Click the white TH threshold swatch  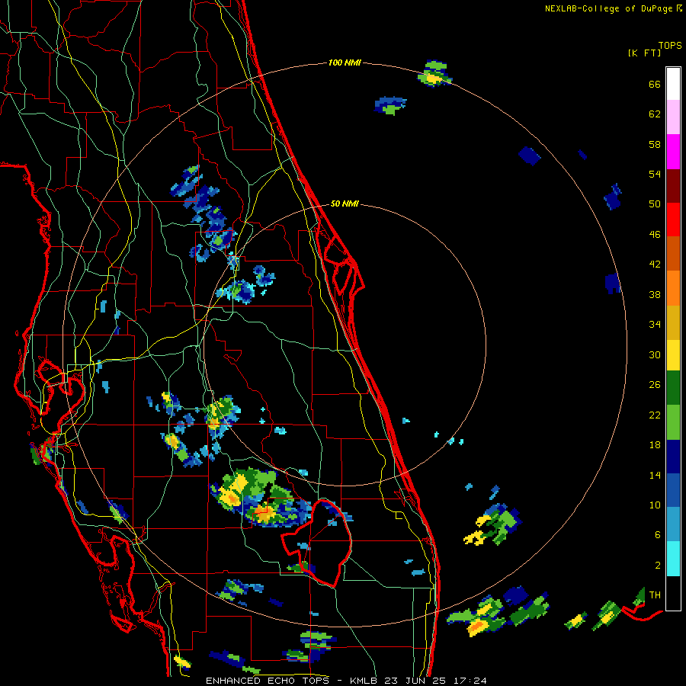pos(673,593)
